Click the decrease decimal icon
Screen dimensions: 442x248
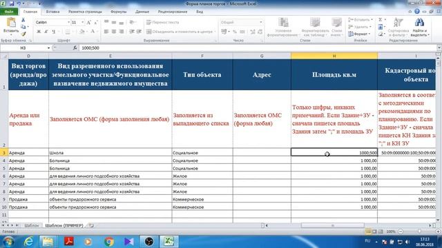260,32
